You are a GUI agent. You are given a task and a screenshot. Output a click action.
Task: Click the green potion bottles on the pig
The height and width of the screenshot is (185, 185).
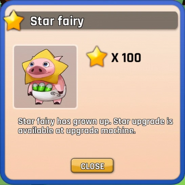42,87
